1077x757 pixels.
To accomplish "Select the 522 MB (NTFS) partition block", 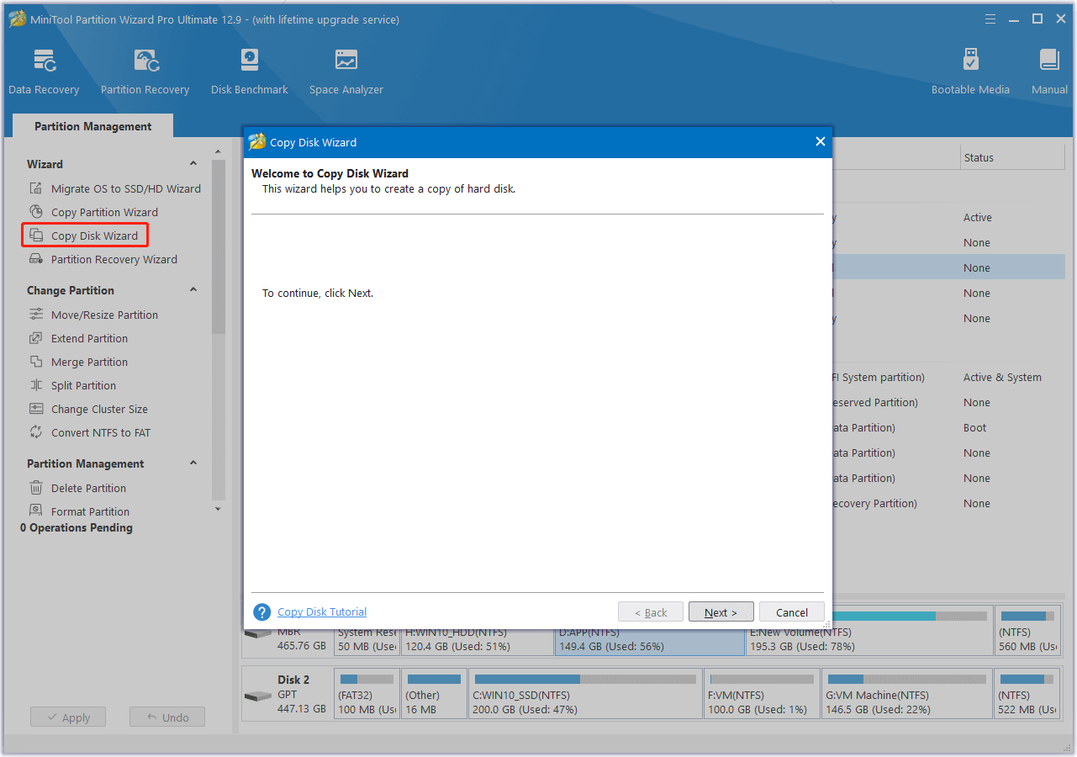I will point(1027,693).
